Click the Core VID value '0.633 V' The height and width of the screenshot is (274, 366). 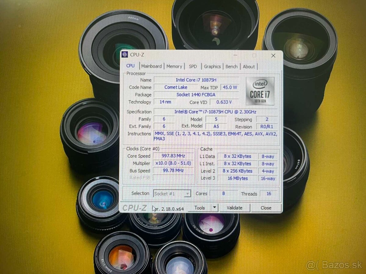click(x=224, y=102)
